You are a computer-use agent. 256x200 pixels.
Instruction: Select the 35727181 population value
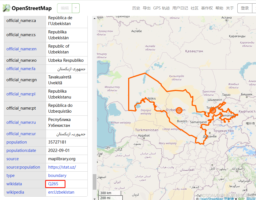point(57,142)
